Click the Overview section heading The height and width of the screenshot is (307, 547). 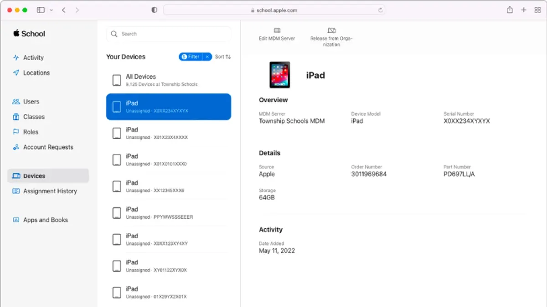[x=273, y=100]
